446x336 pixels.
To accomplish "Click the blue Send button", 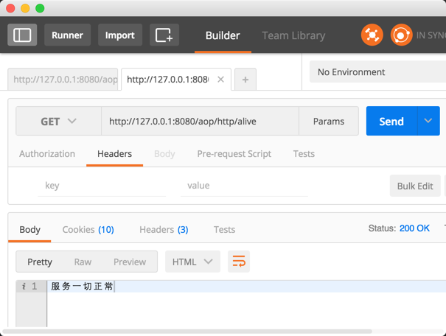I will point(391,122).
